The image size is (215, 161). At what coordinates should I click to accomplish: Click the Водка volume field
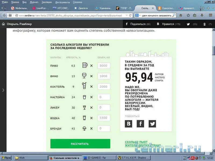[x=104, y=118]
